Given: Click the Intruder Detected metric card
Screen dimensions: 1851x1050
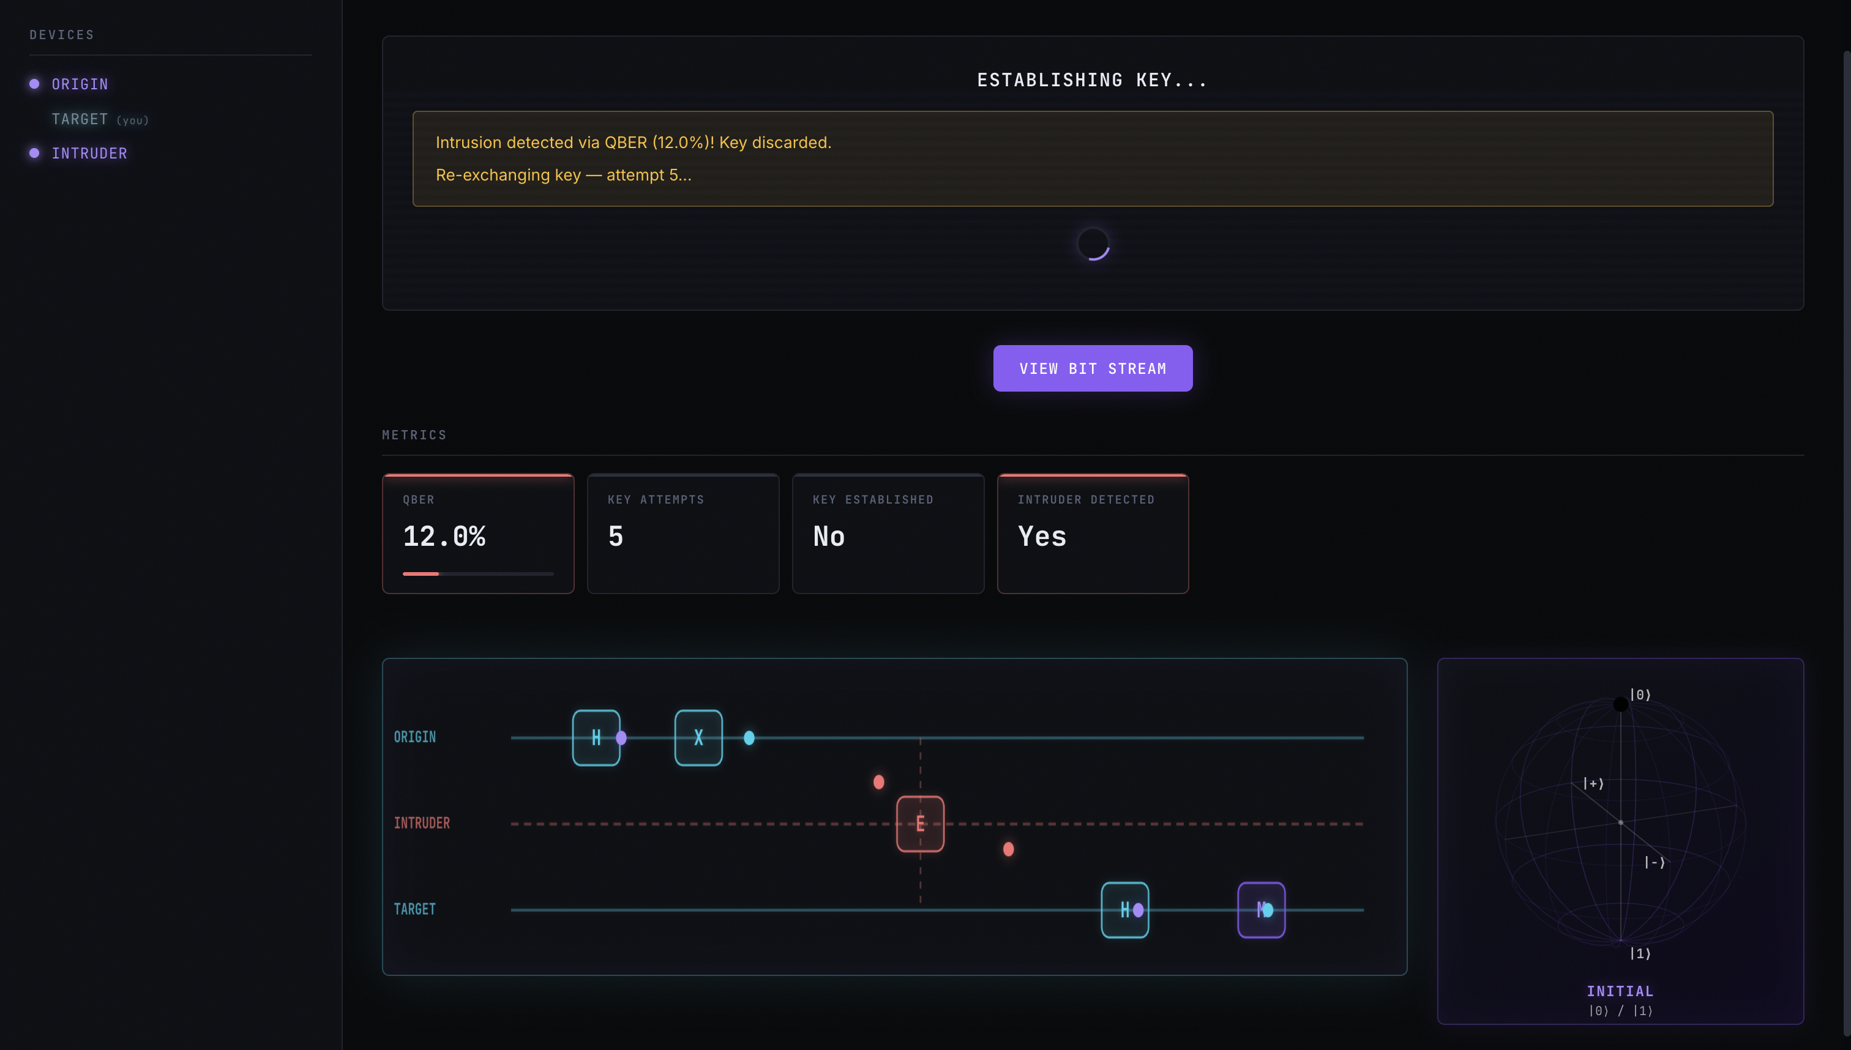Looking at the screenshot, I should pos(1092,534).
